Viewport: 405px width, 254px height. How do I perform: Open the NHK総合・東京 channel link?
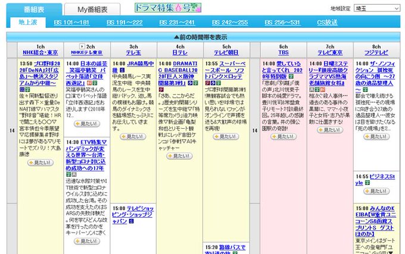40,52
